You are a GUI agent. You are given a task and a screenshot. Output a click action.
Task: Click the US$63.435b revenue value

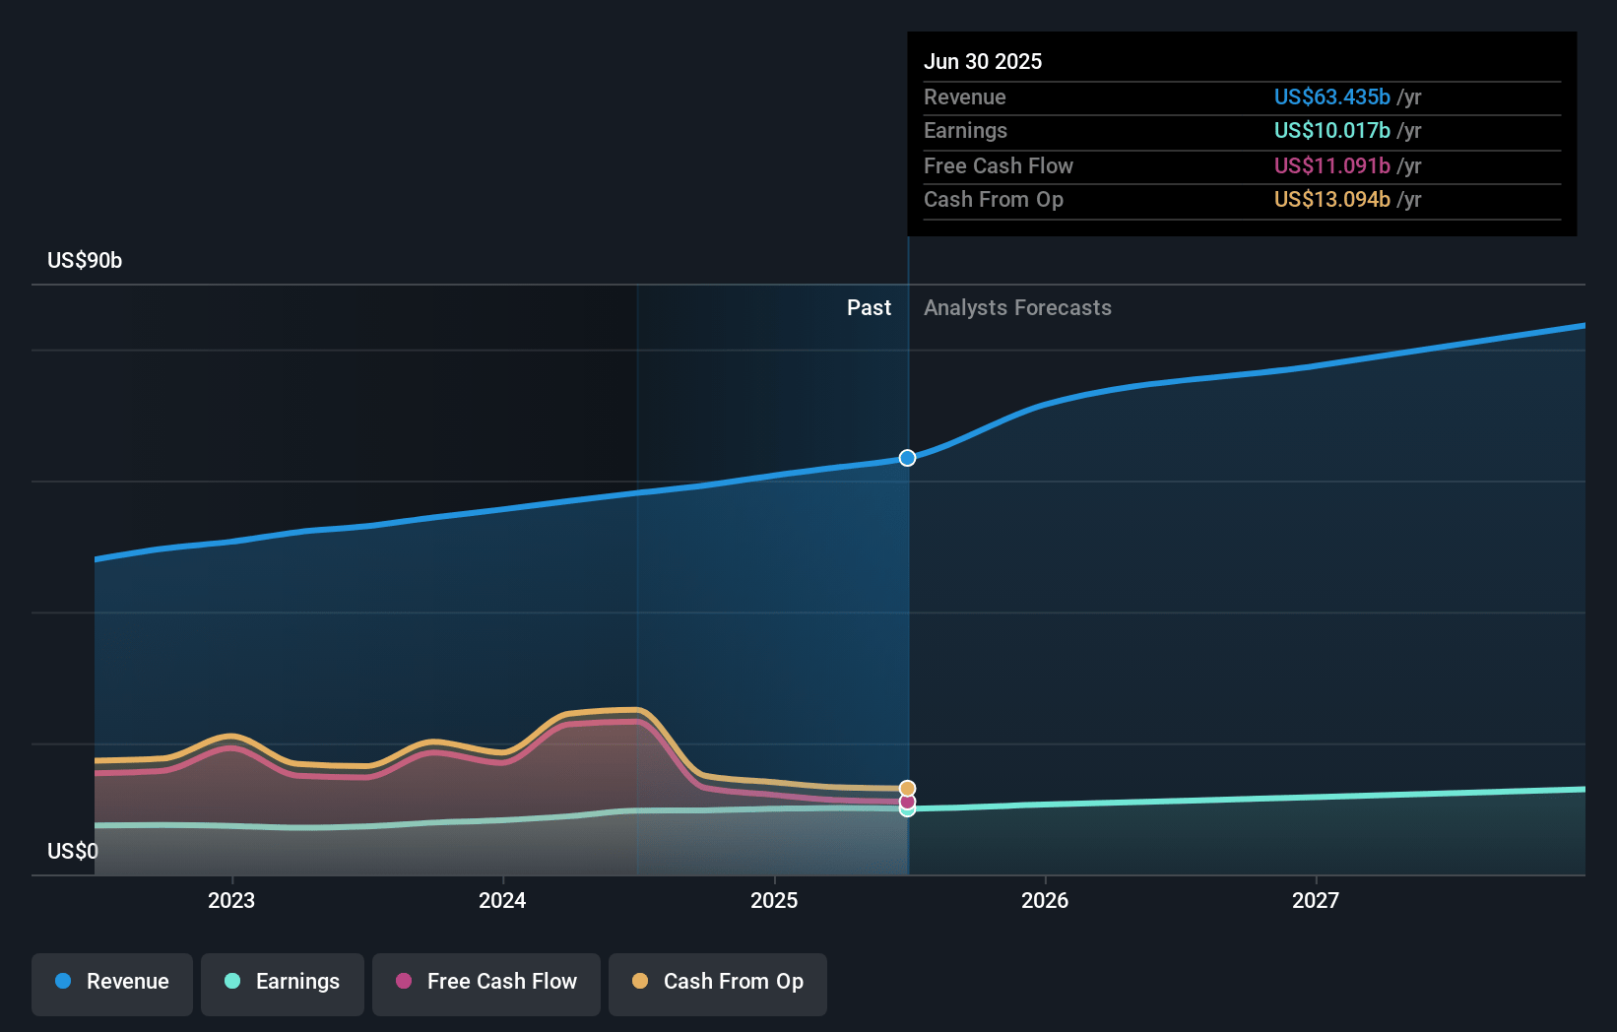[1332, 97]
